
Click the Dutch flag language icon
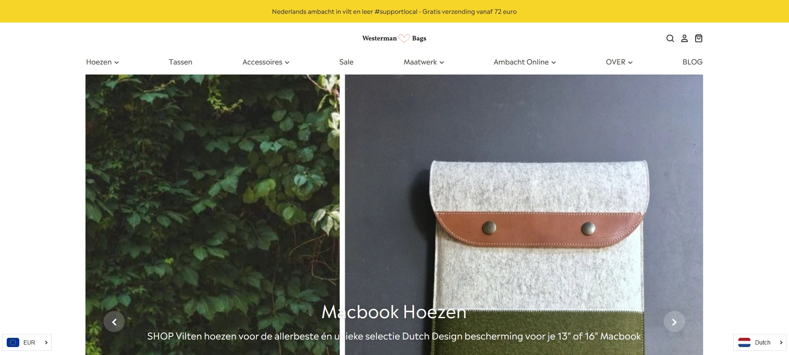(744, 342)
